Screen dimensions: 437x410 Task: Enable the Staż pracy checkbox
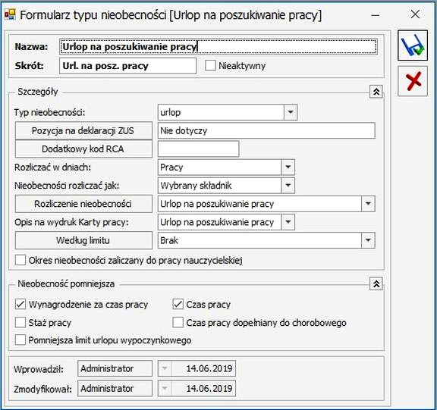tap(20, 323)
